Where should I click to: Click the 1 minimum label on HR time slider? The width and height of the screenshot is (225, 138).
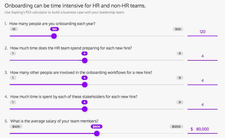pyautogui.click(x=13, y=53)
